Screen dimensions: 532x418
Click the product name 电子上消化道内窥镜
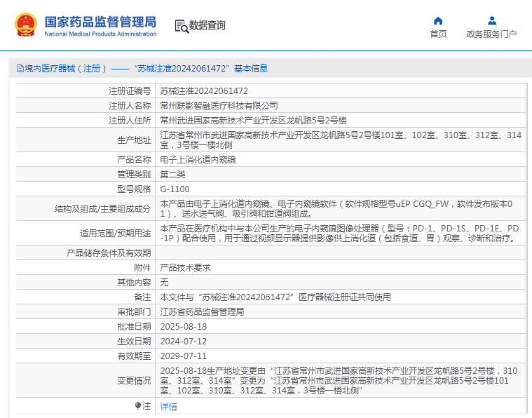point(198,160)
